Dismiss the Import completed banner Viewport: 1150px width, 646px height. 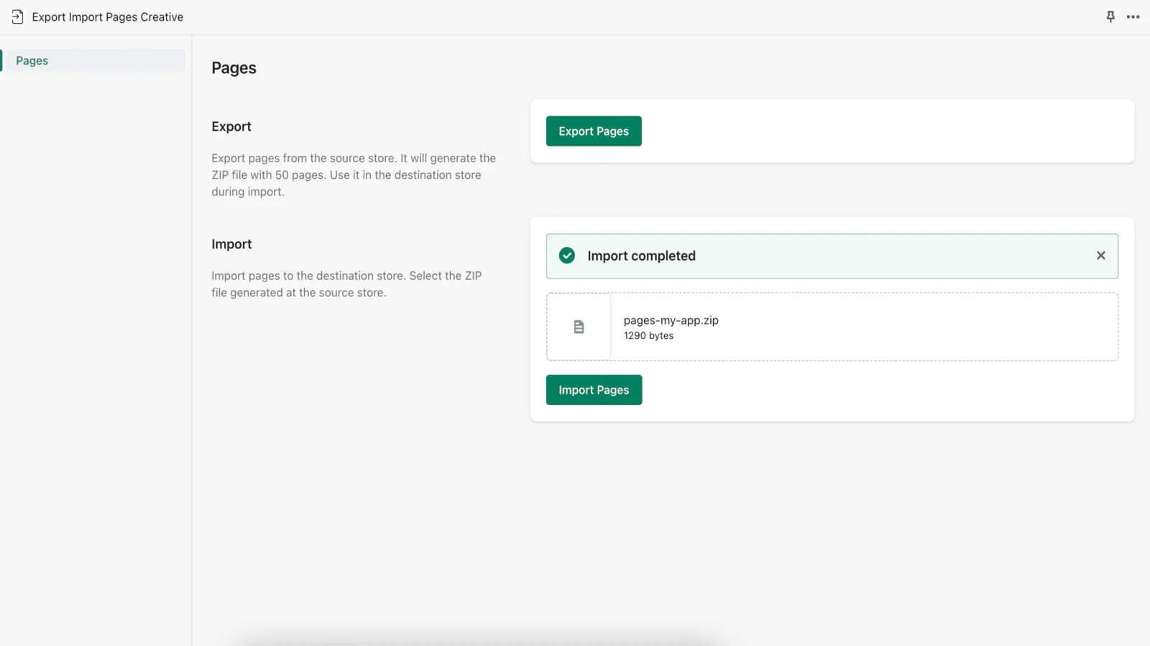[1100, 256]
